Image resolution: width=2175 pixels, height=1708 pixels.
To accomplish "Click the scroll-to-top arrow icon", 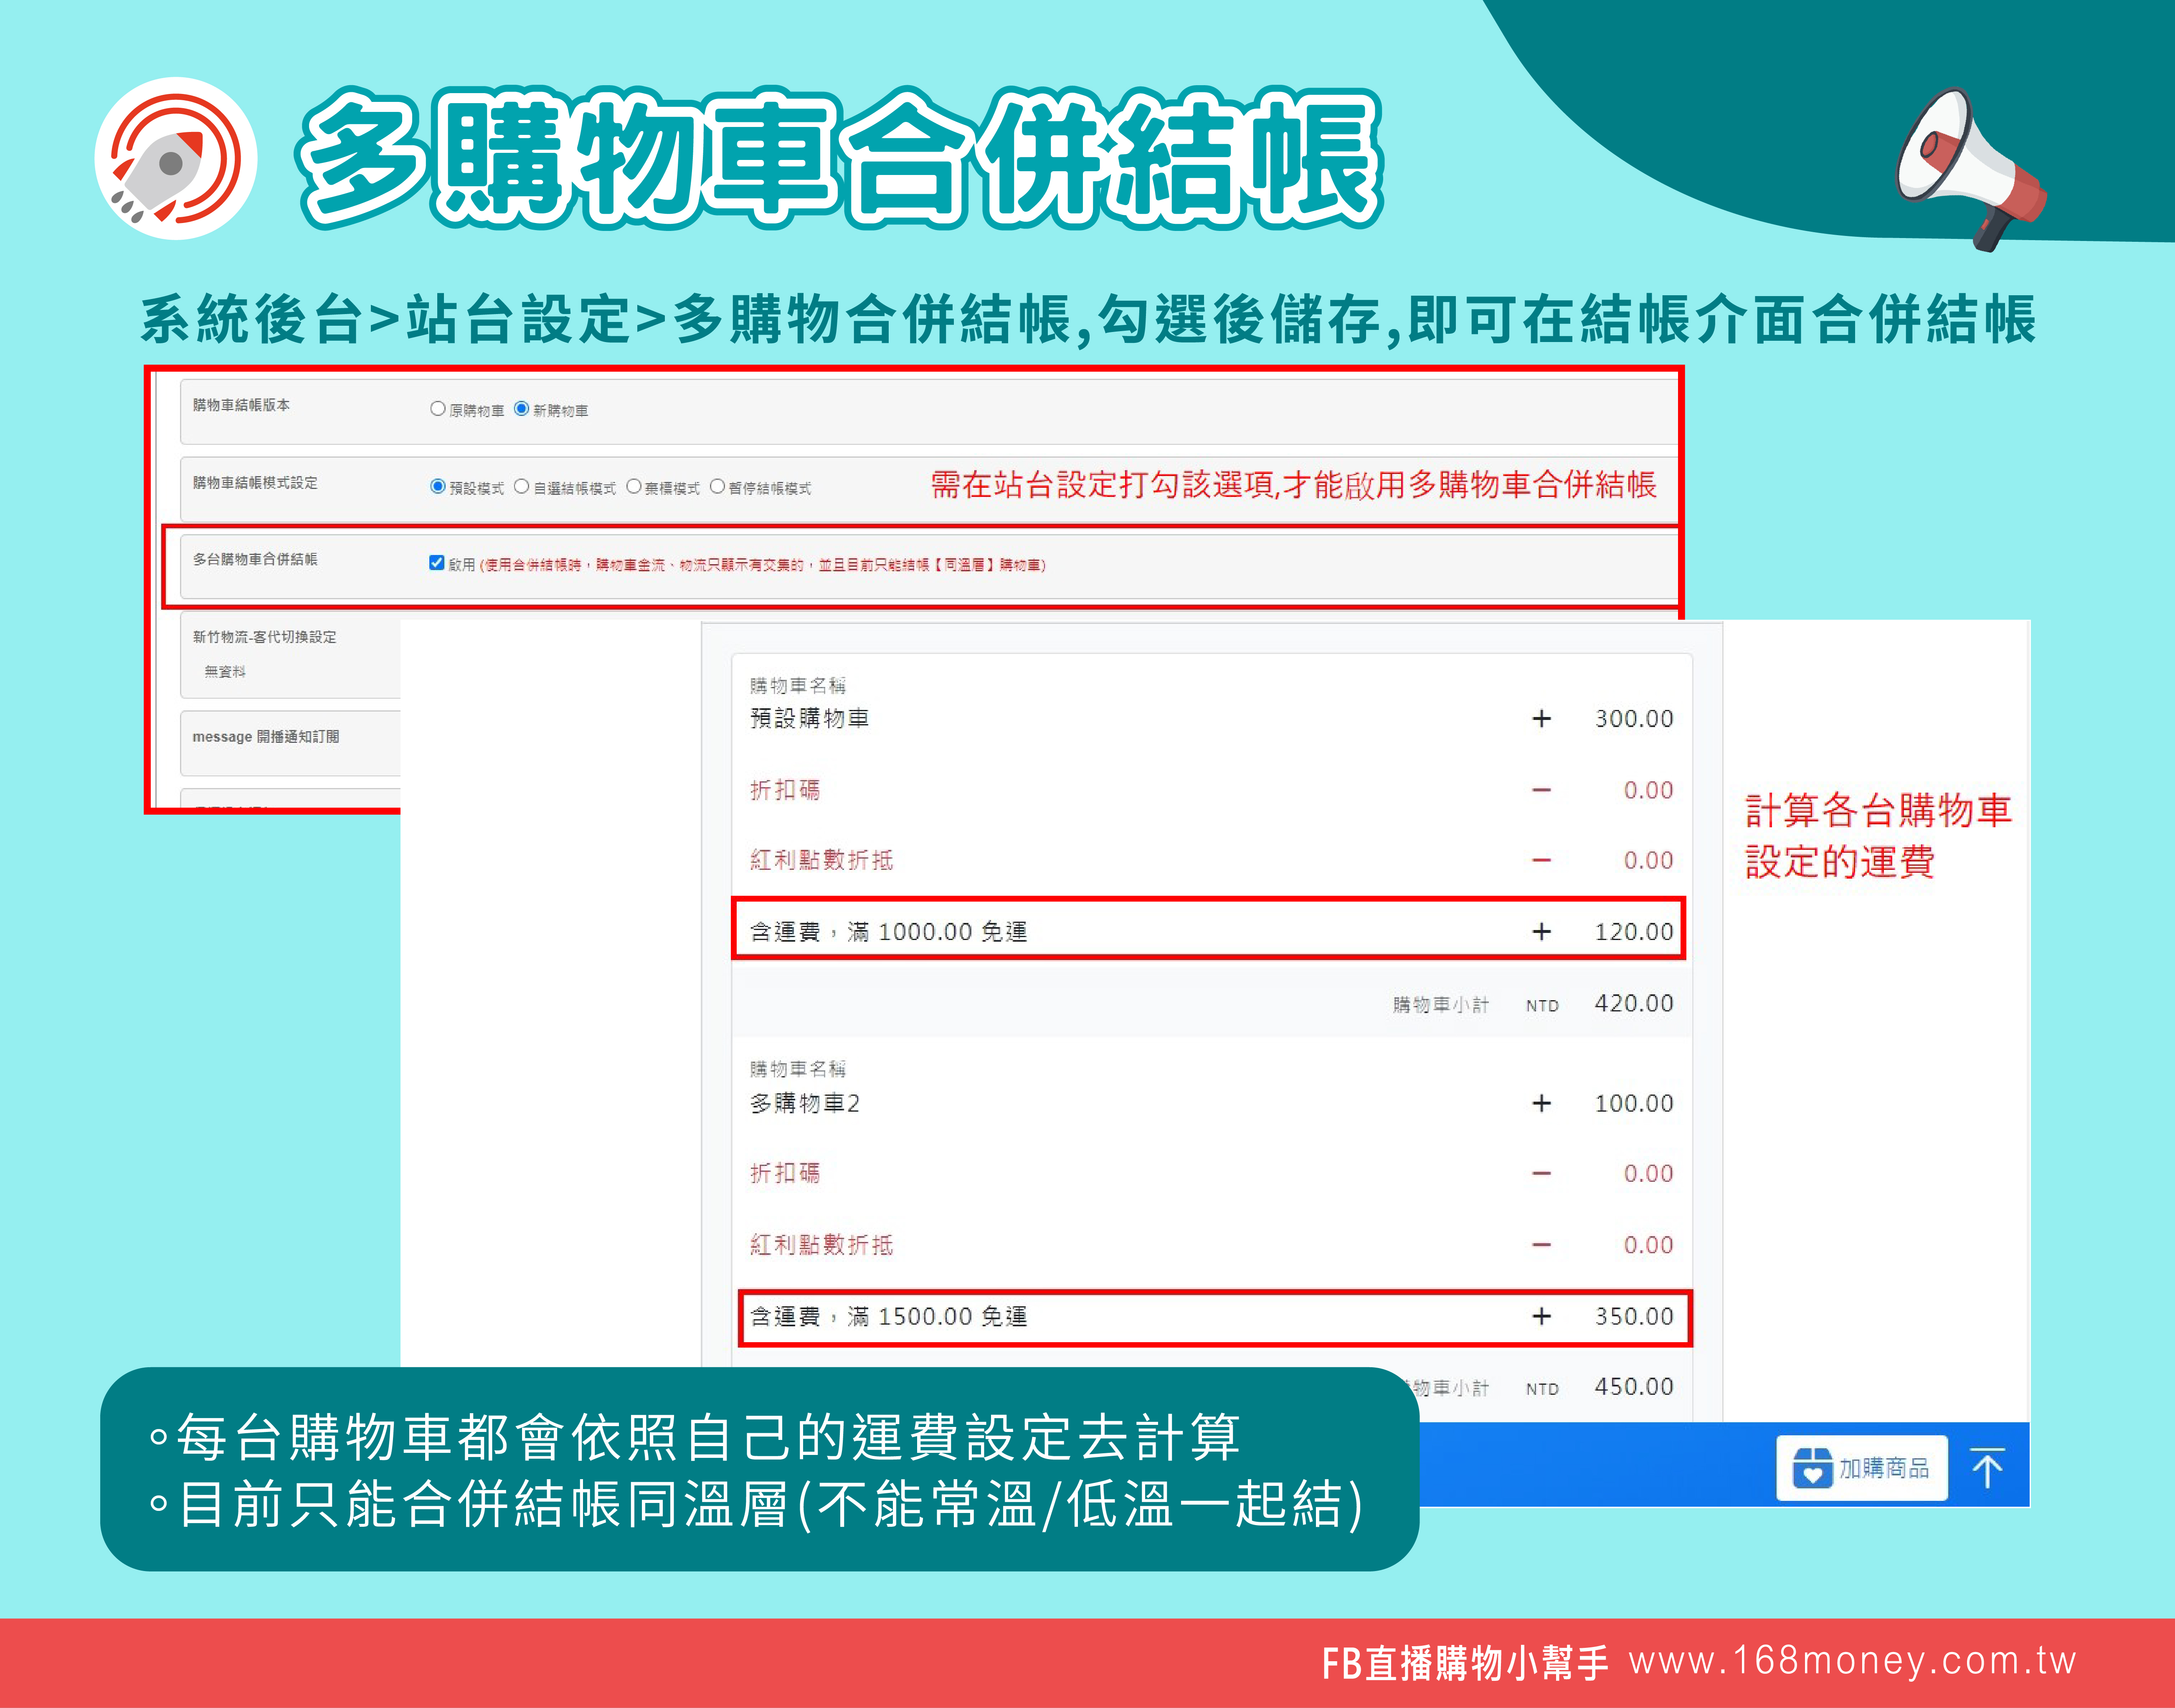I will [1987, 1468].
